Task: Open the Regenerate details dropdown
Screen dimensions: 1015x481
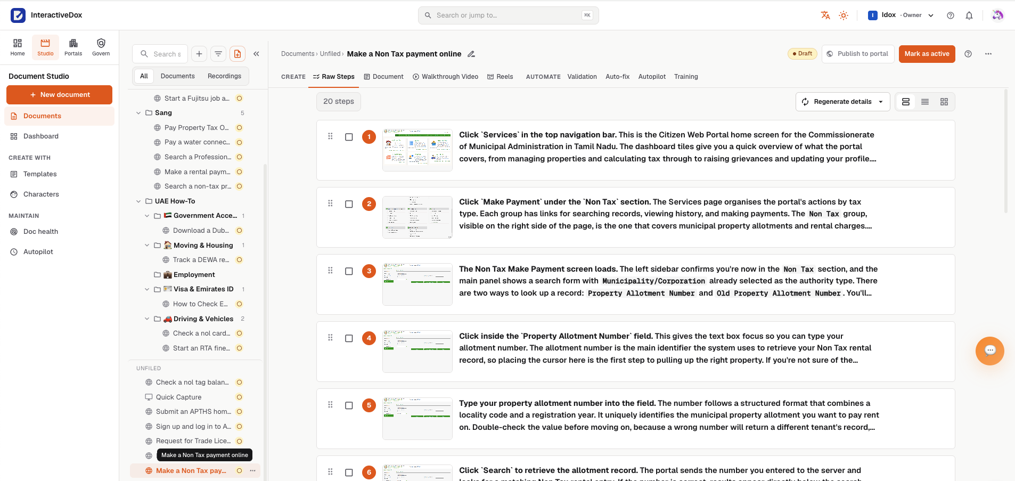Action: point(842,102)
